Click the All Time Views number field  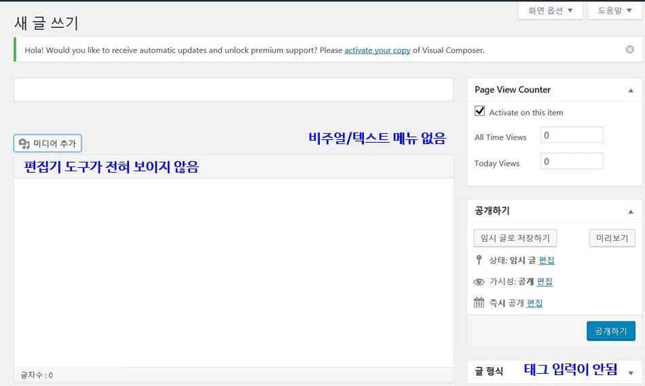[x=572, y=135]
